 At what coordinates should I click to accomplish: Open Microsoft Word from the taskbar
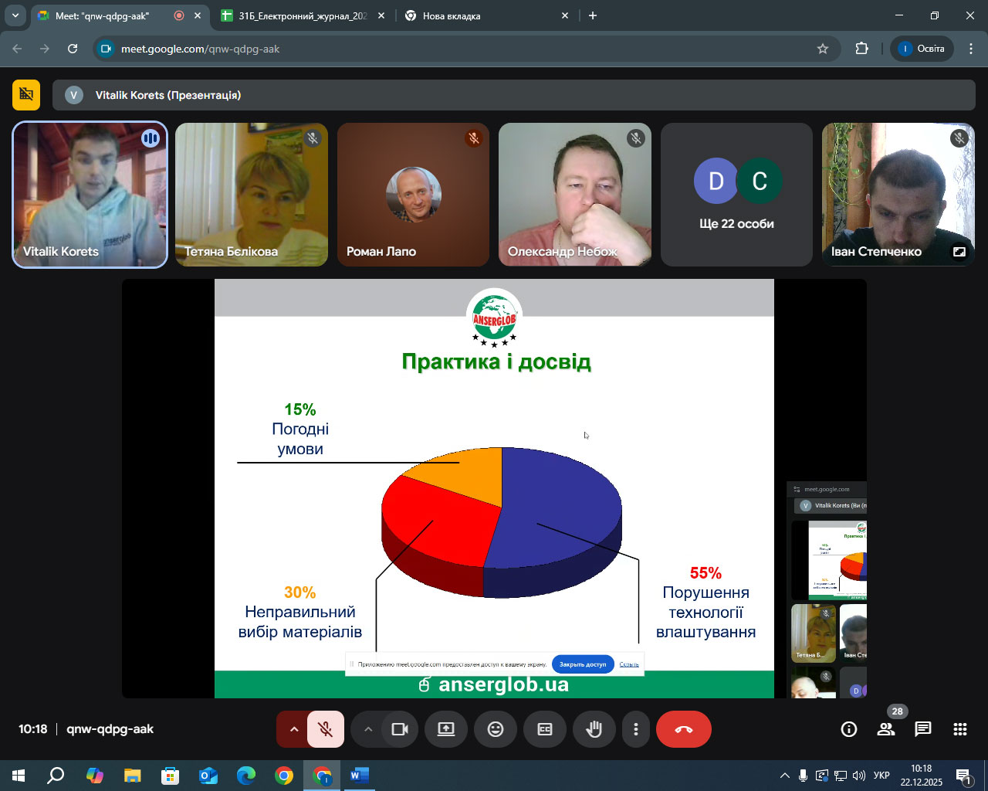tap(359, 775)
